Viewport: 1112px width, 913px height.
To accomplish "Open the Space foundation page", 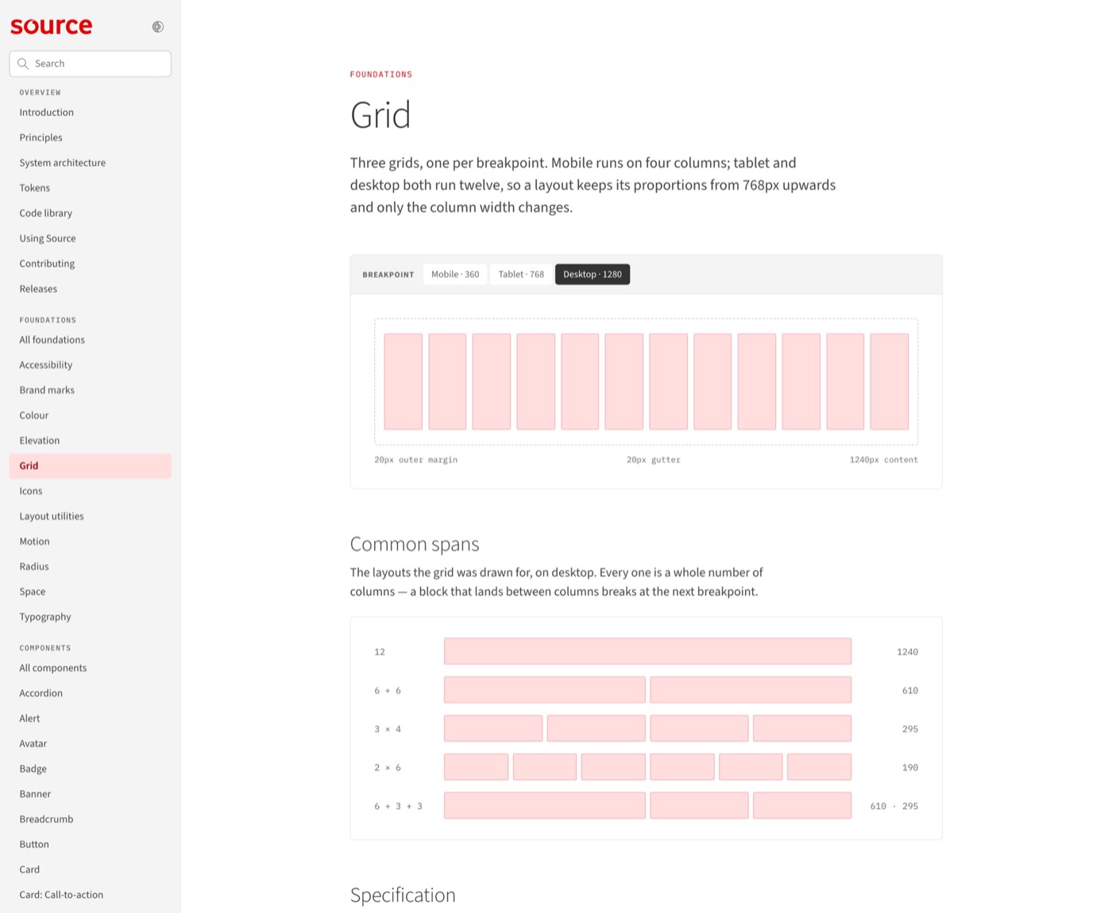I will 91,592.
